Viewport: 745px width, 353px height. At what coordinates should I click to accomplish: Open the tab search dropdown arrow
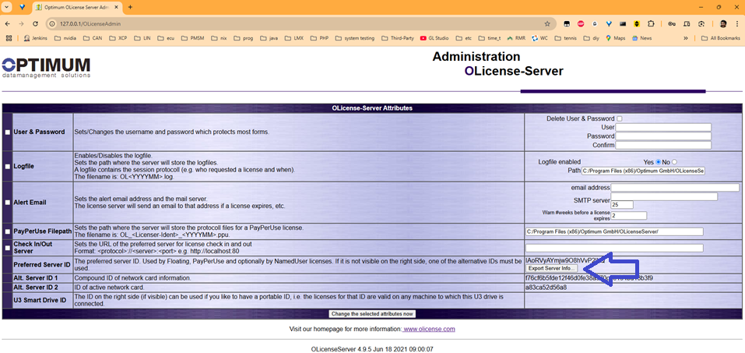pos(7,7)
